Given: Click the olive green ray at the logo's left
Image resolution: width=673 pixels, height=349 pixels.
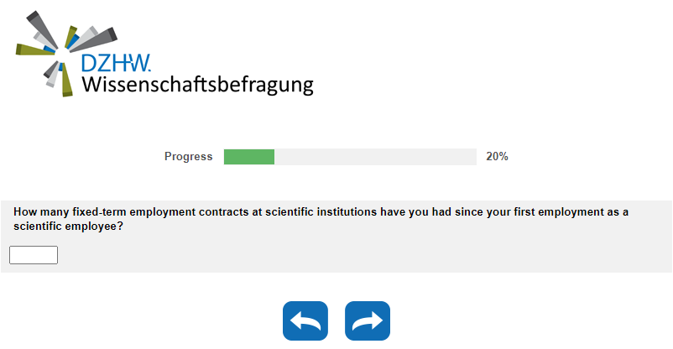Looking at the screenshot, I should 34,50.
